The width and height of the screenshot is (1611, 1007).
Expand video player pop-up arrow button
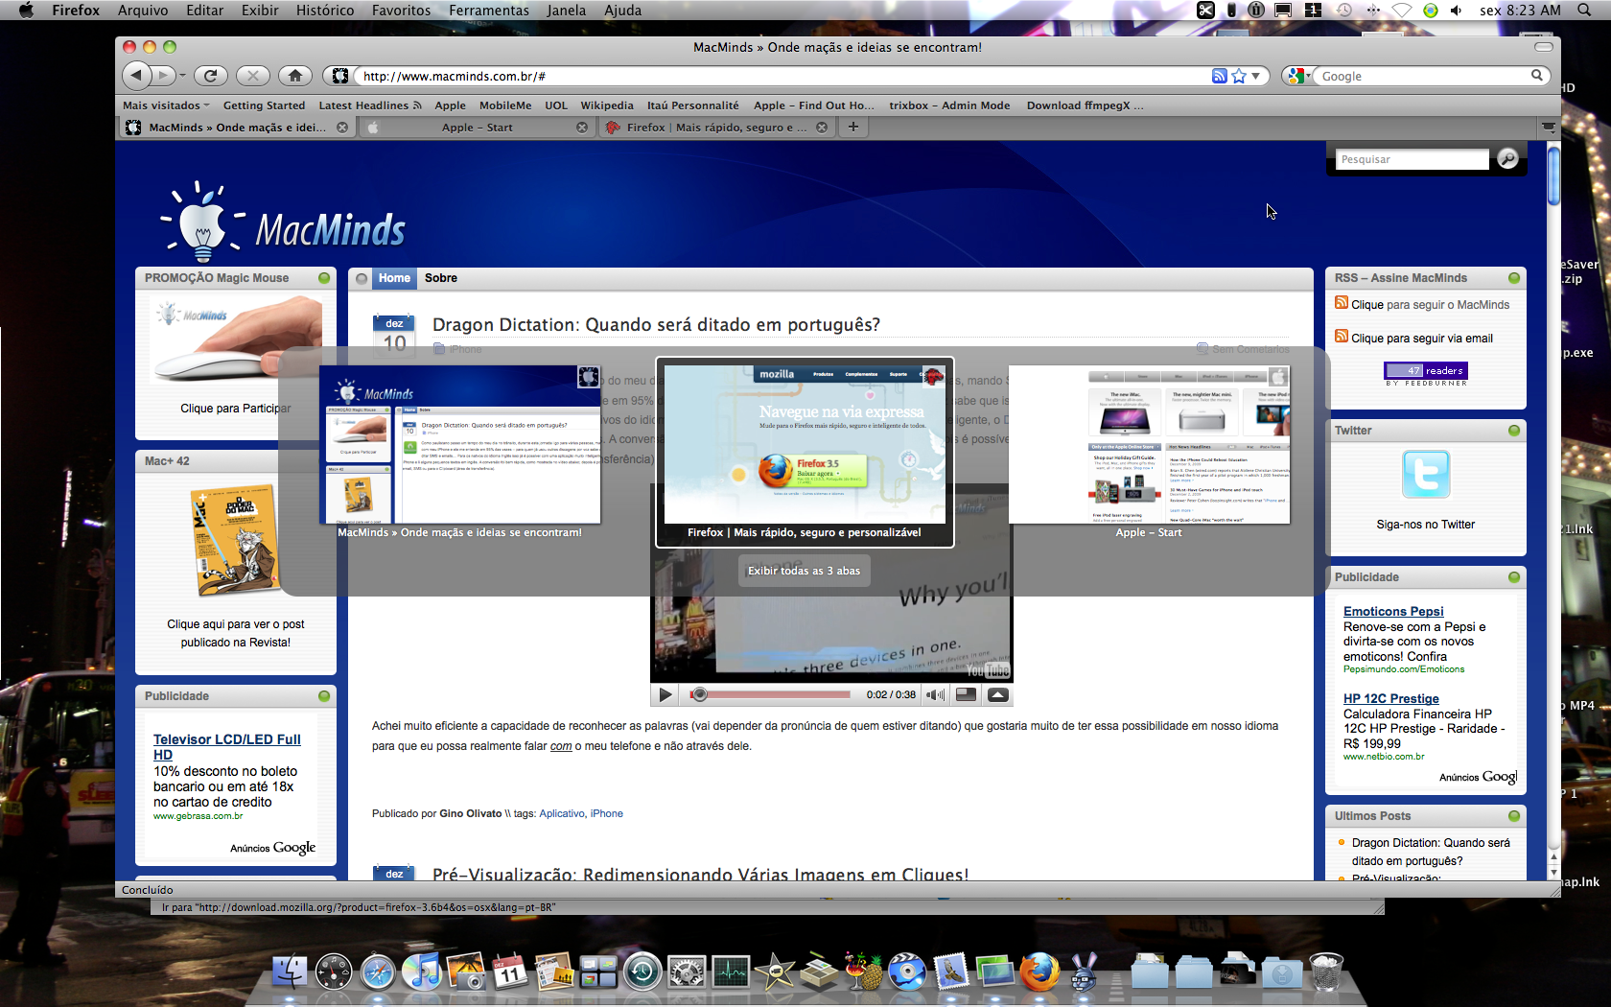click(x=997, y=695)
